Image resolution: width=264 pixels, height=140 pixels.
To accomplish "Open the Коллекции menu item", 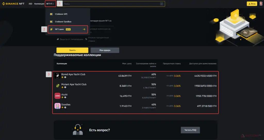I will (39, 4).
